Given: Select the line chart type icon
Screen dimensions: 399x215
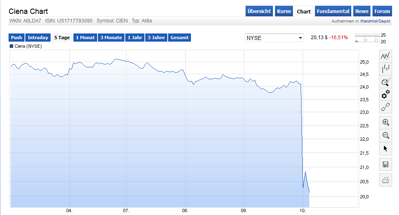Looking at the screenshot, I should [x=386, y=55].
